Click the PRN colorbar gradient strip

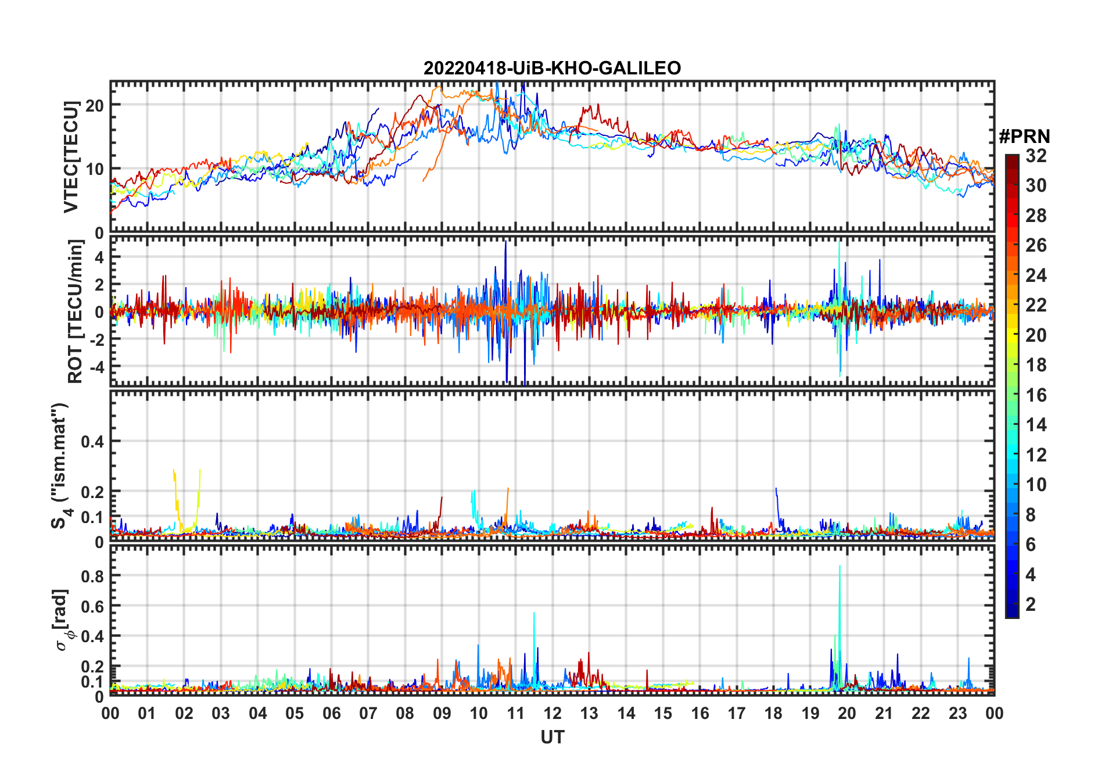point(1012,386)
